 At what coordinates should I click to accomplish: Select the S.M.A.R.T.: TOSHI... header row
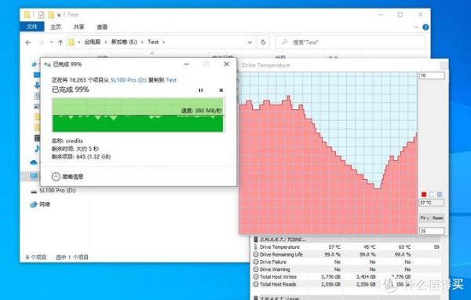[x=345, y=240]
